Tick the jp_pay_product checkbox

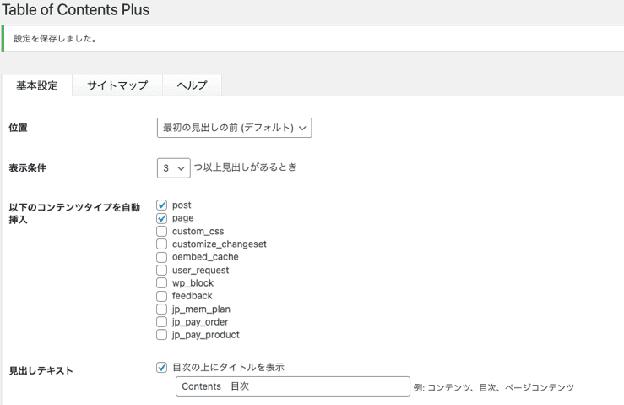[161, 335]
